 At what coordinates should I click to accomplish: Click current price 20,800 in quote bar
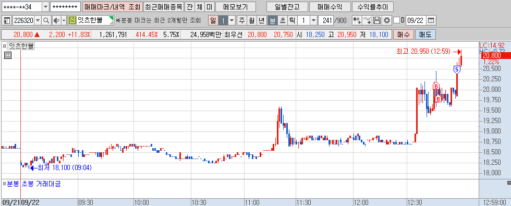[x=22, y=34]
